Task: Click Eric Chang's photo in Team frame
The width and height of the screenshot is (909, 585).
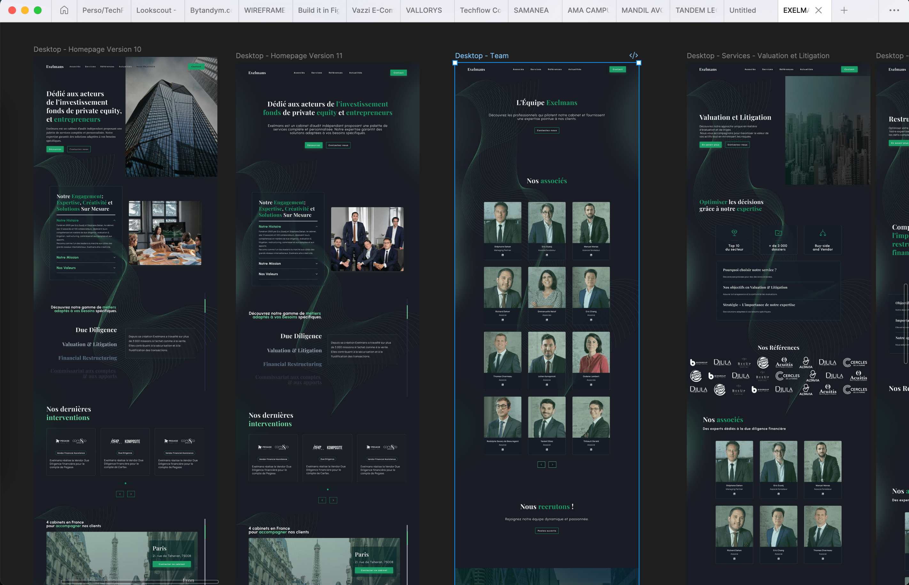Action: tap(591, 287)
